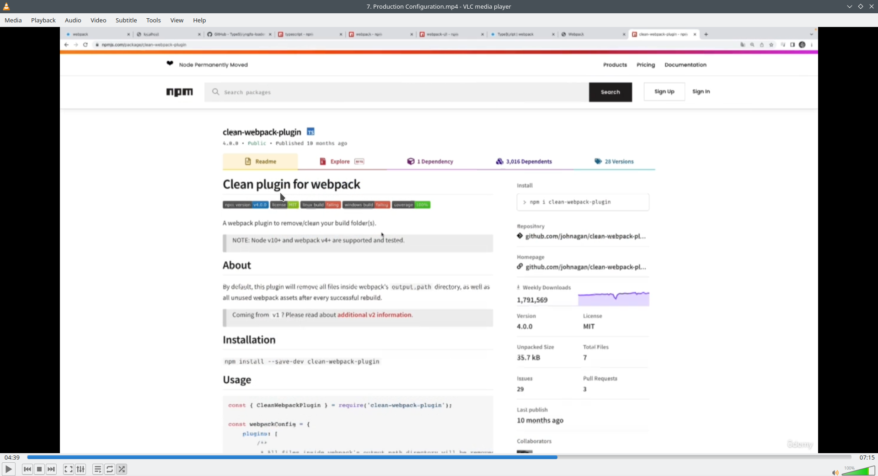
Task: Click the Search packages field
Action: coord(396,92)
